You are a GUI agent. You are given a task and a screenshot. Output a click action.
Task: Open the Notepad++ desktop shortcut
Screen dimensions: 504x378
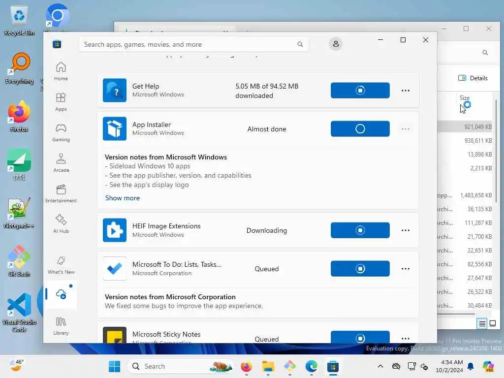click(19, 213)
